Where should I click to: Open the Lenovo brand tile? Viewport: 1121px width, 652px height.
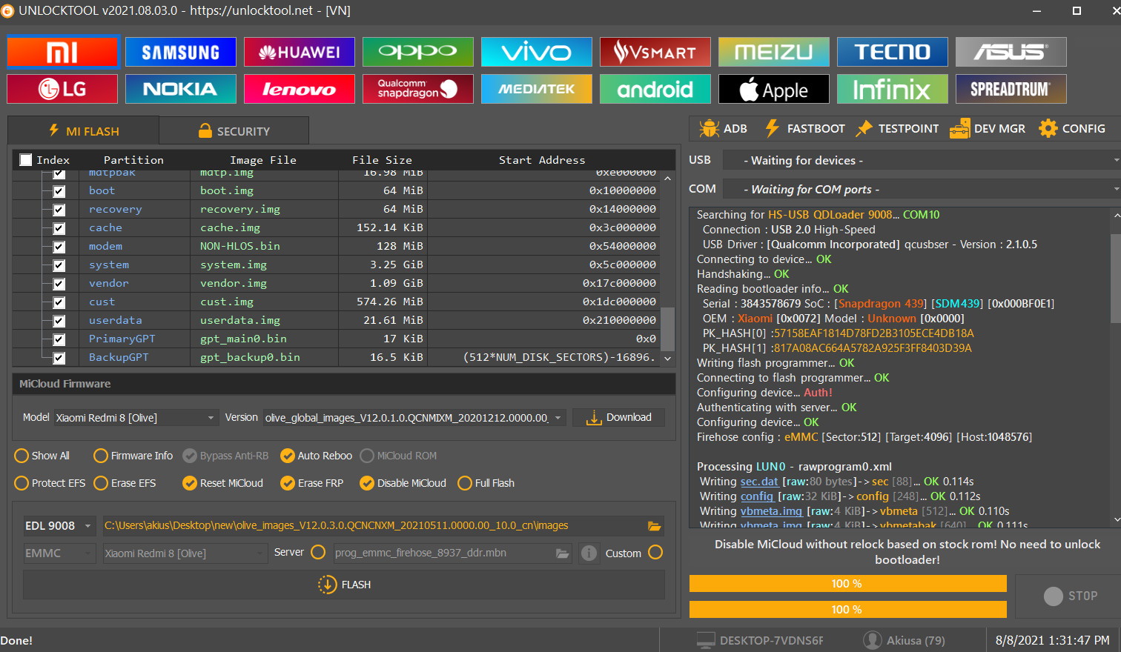(300, 89)
